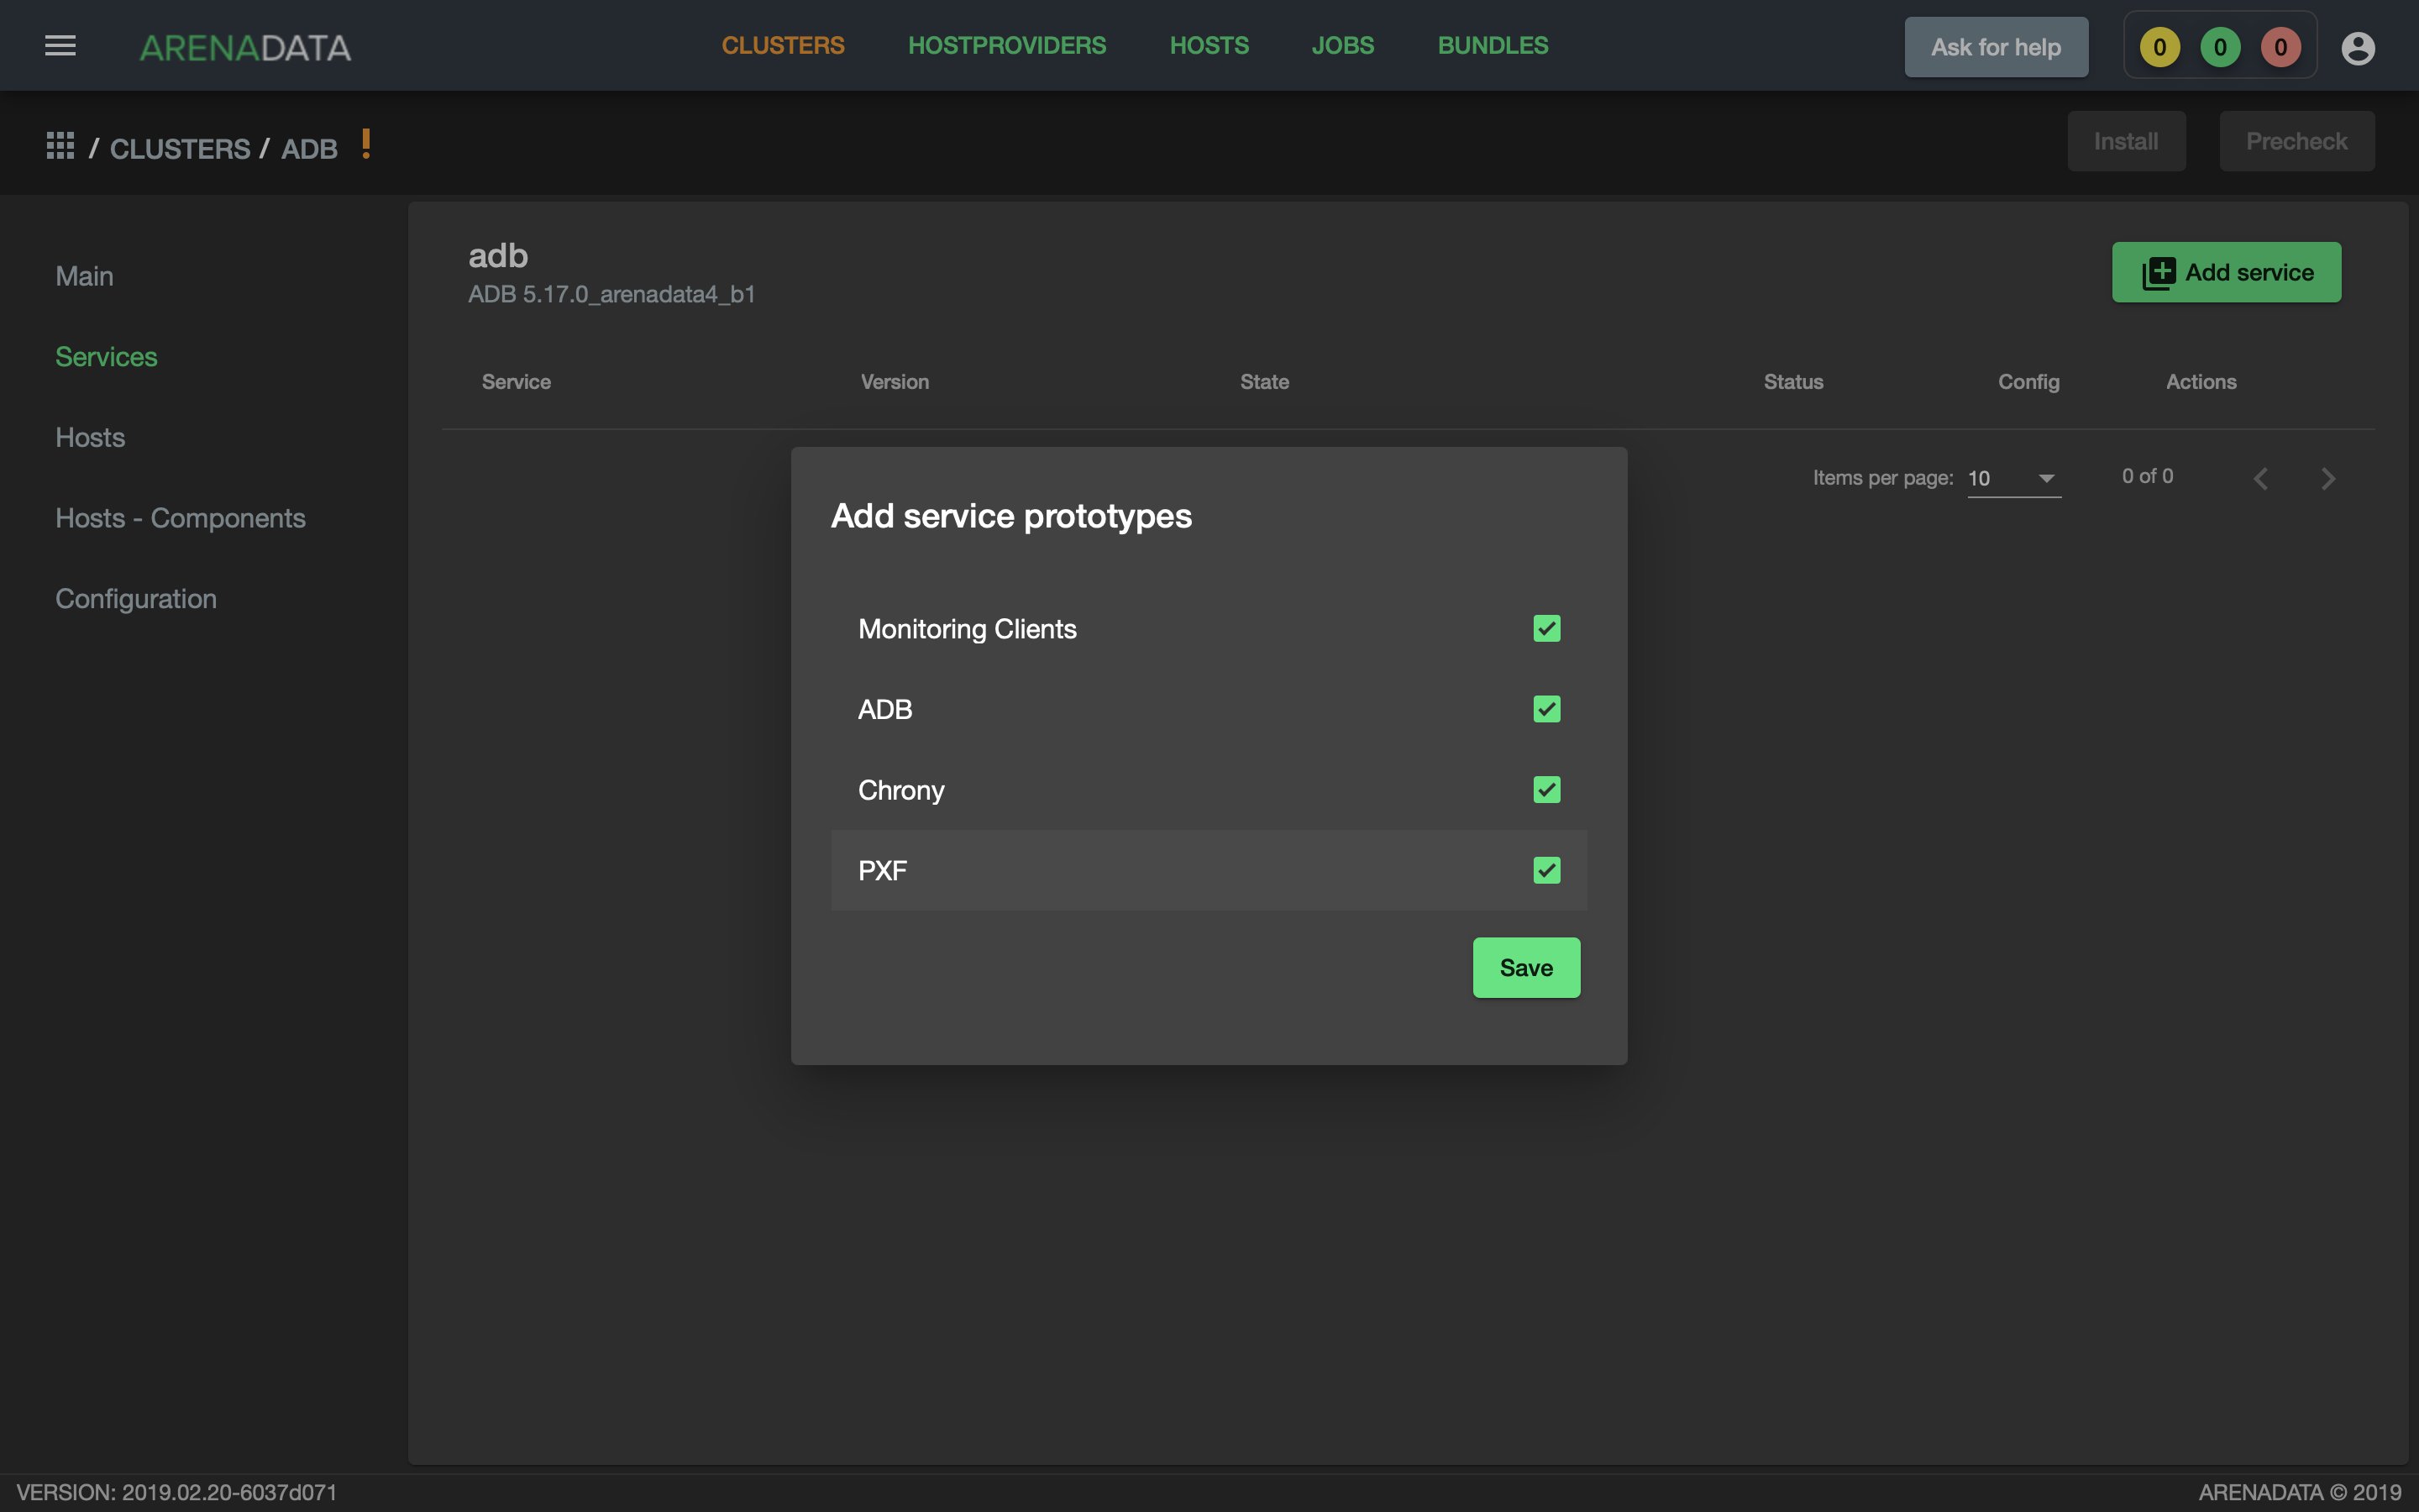This screenshot has width=2419, height=1512.
Task: Follow the CLUSTERS breadcrumb link
Action: pyautogui.click(x=180, y=149)
